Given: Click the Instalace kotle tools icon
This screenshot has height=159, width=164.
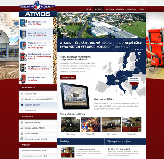Looking at the screenshot, I should pyautogui.click(x=22, y=94).
